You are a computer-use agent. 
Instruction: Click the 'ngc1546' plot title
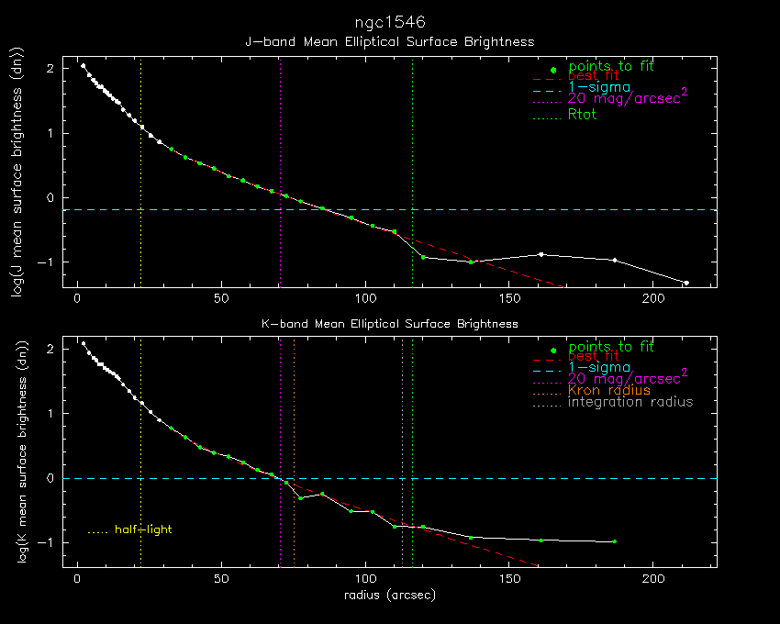coord(390,22)
